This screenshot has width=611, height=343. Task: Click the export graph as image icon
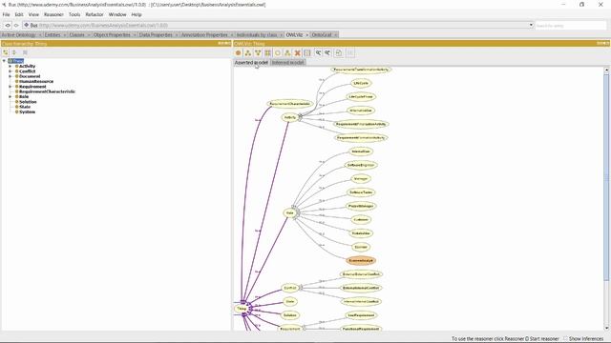(x=339, y=53)
